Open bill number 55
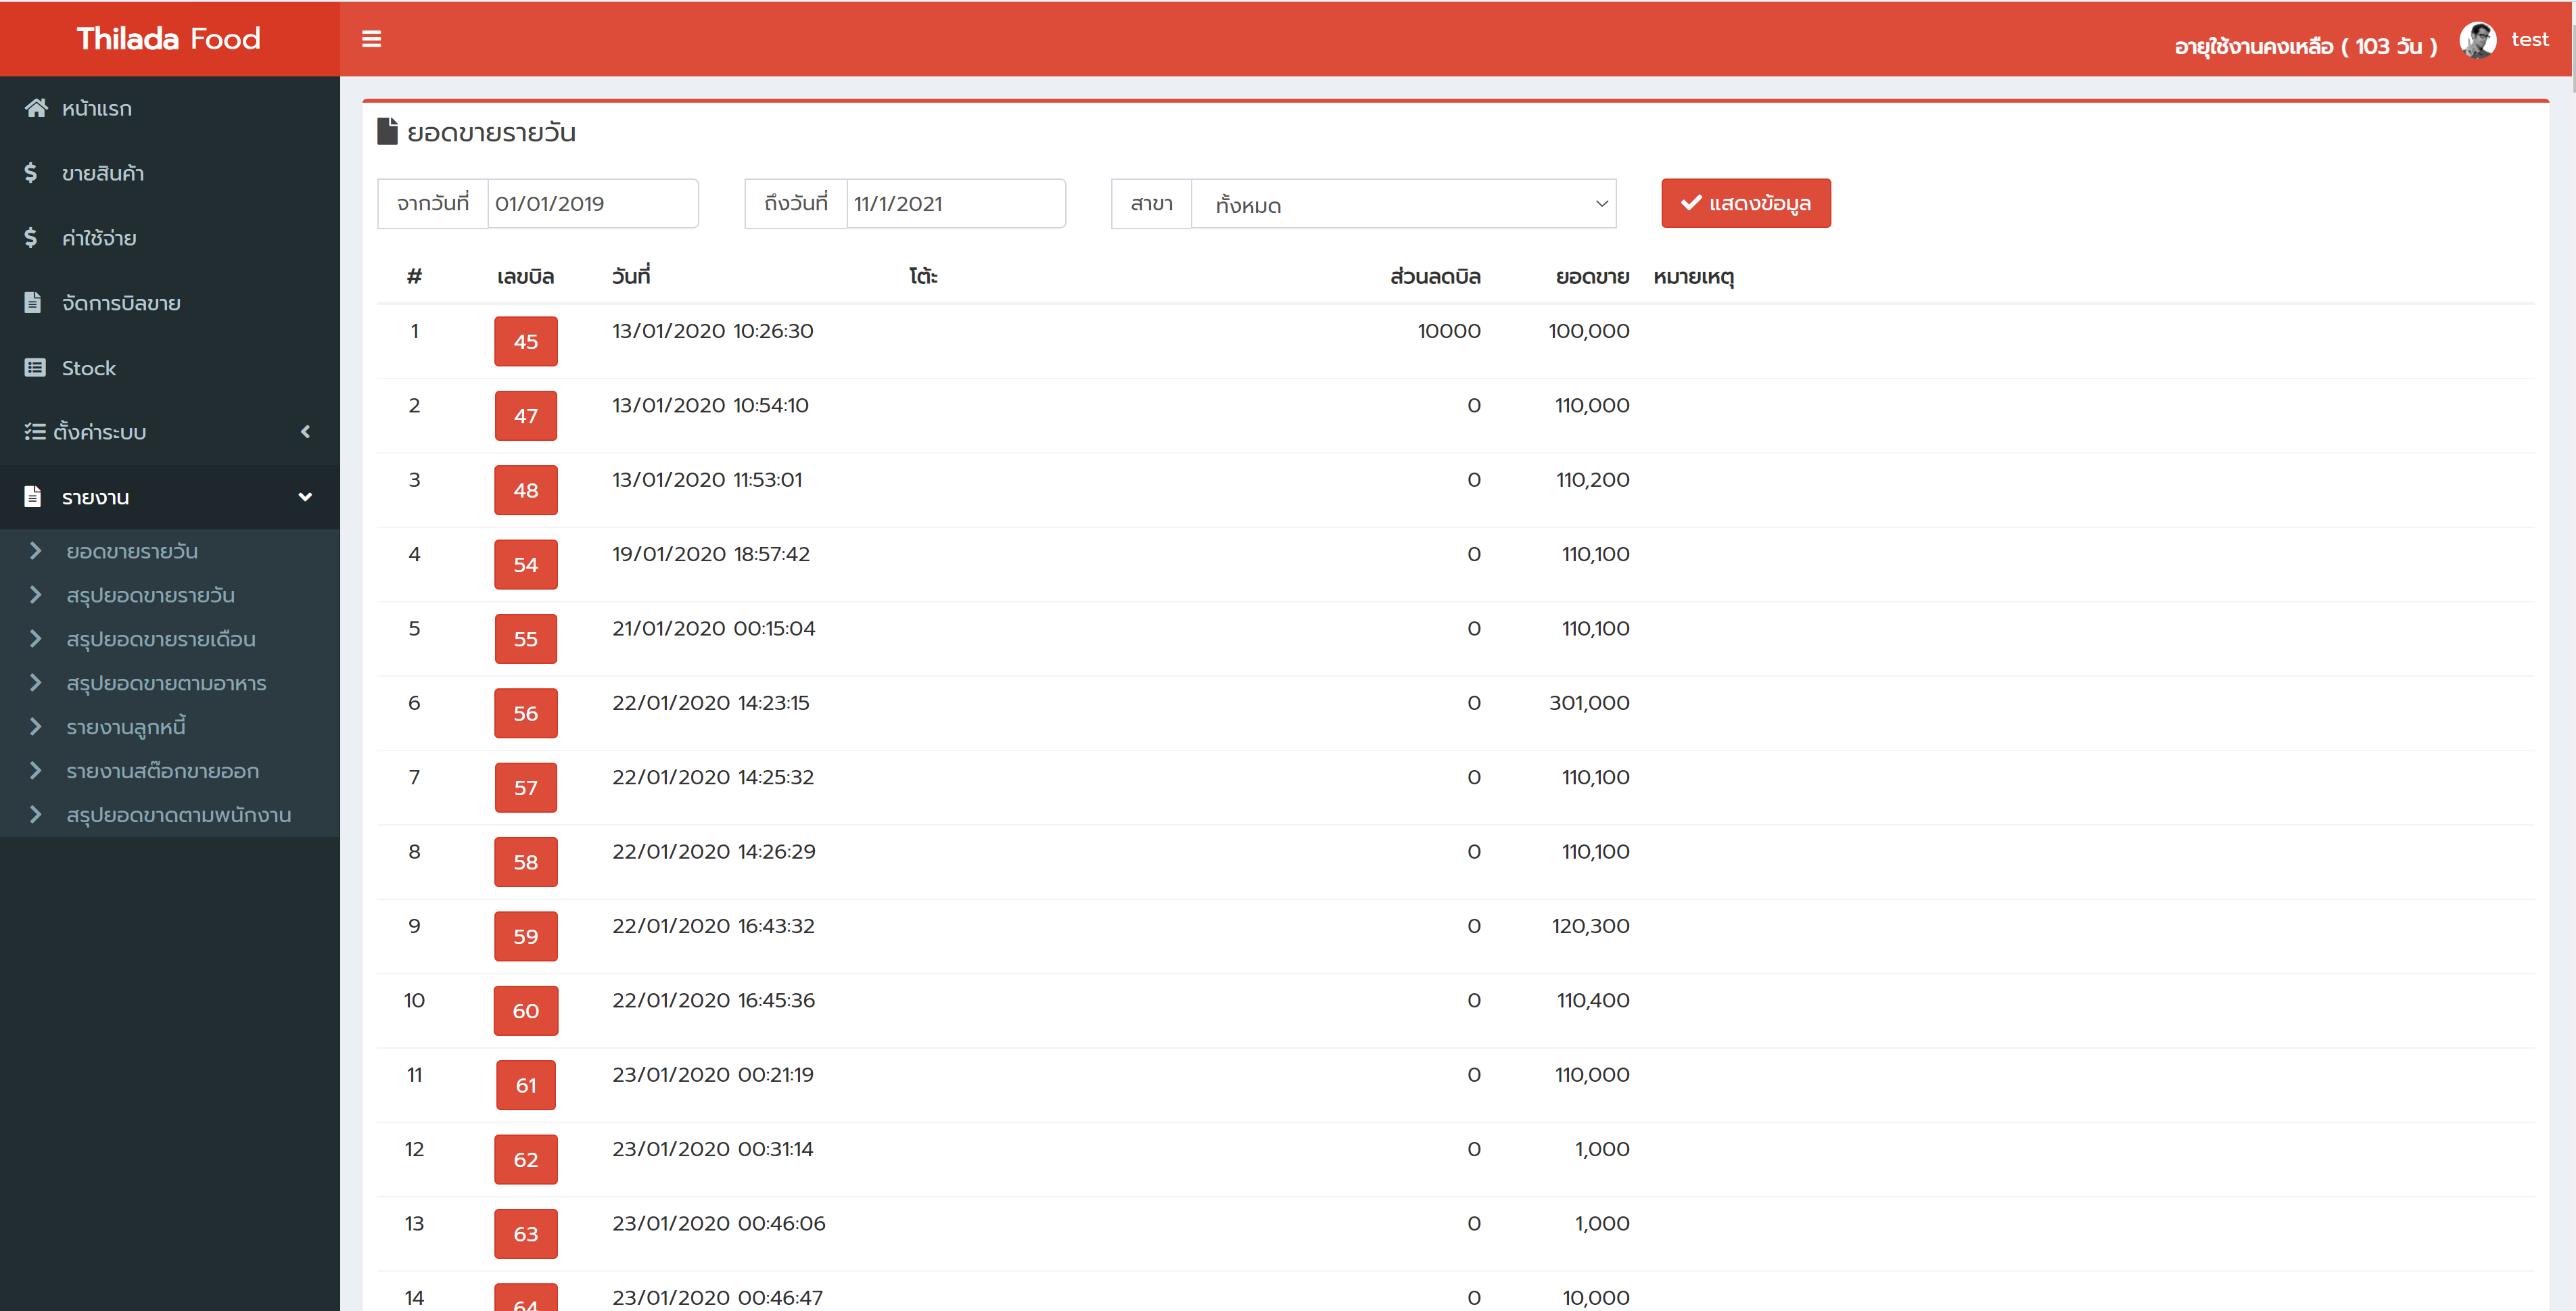 pos(525,639)
